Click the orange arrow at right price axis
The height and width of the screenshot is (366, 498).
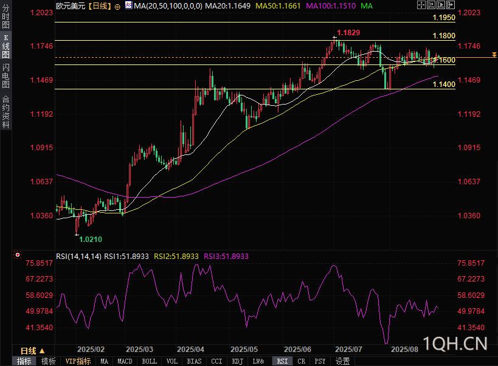(x=493, y=57)
